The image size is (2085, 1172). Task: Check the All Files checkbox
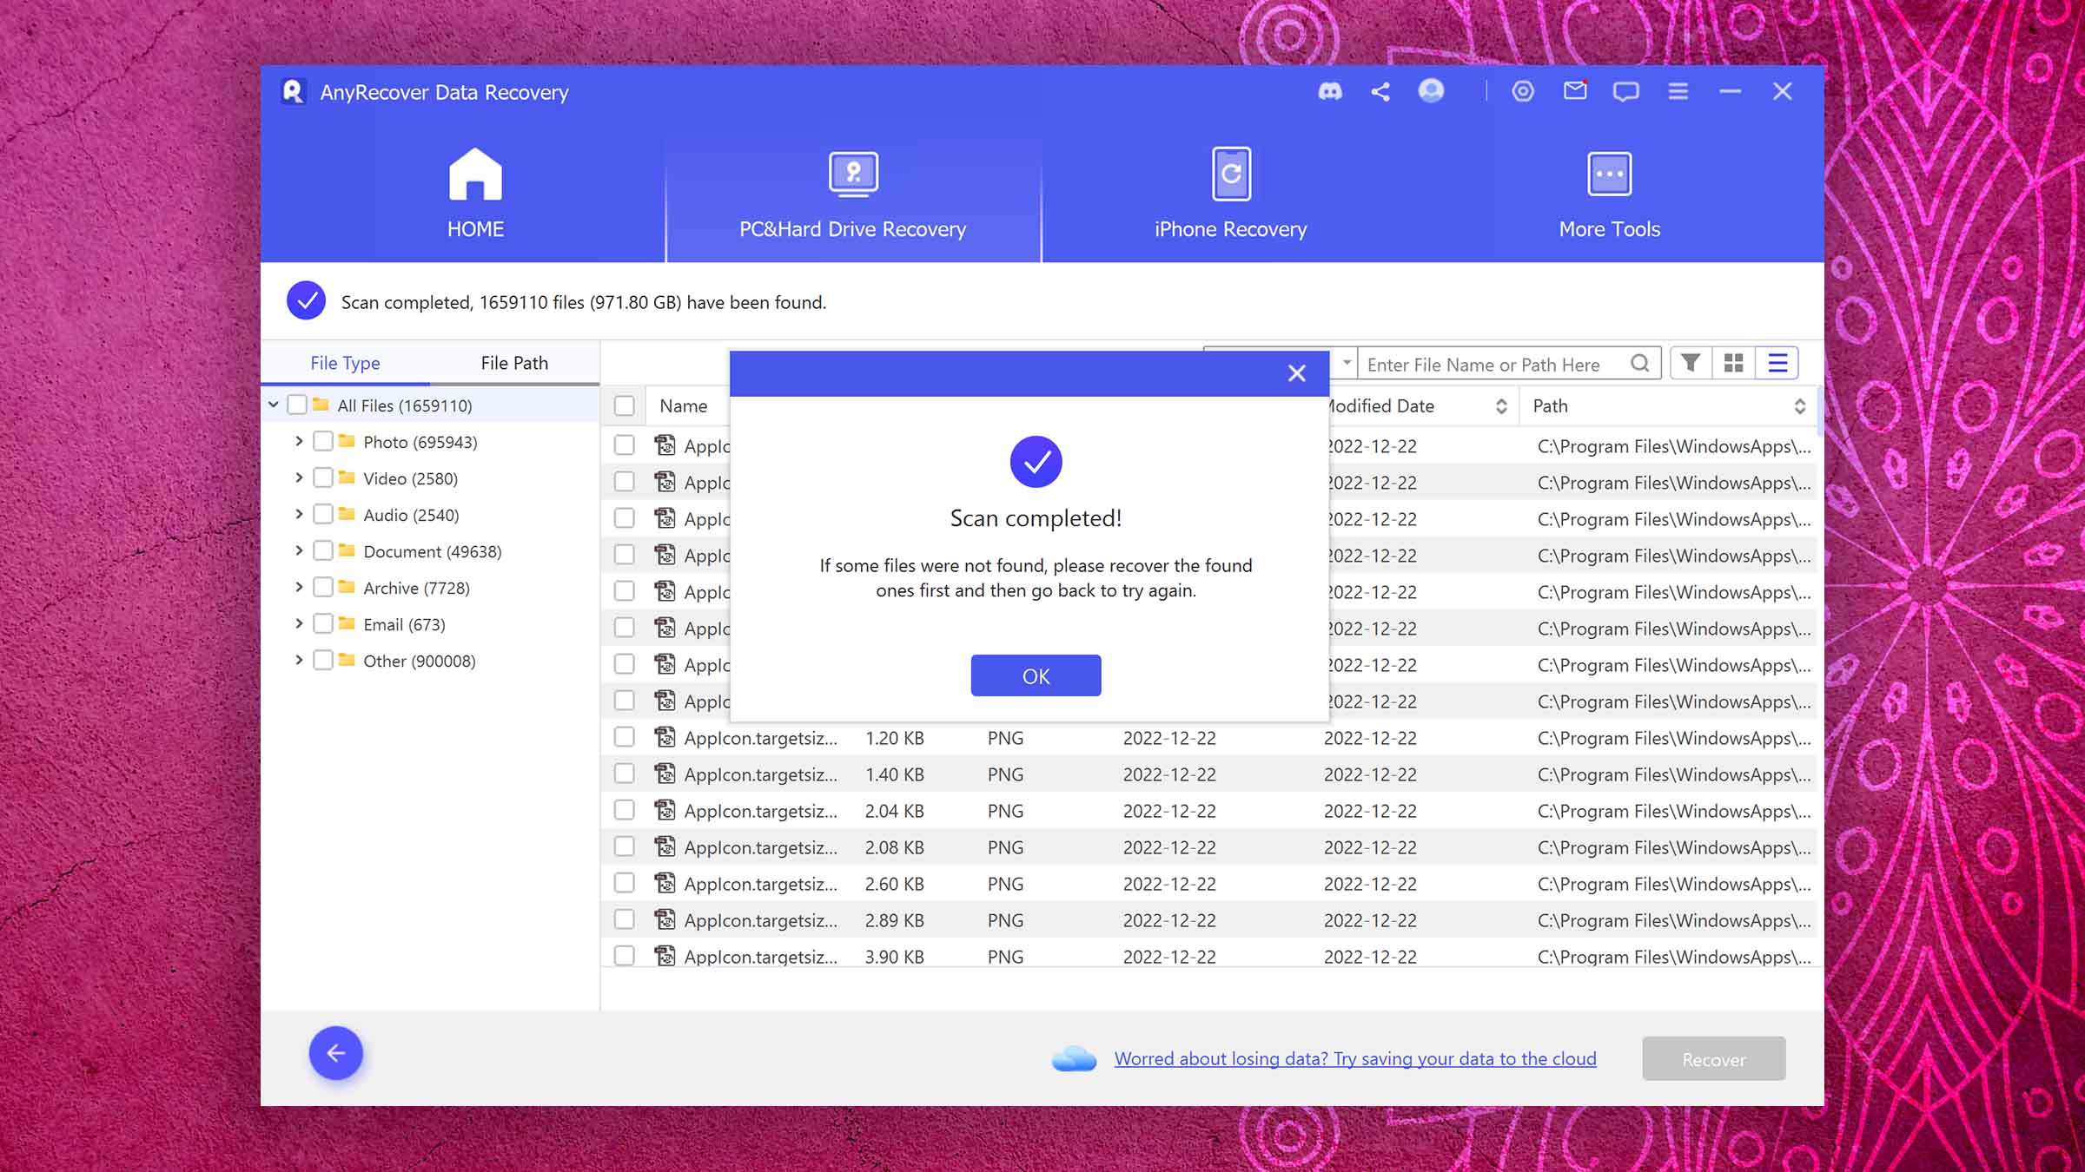(297, 405)
